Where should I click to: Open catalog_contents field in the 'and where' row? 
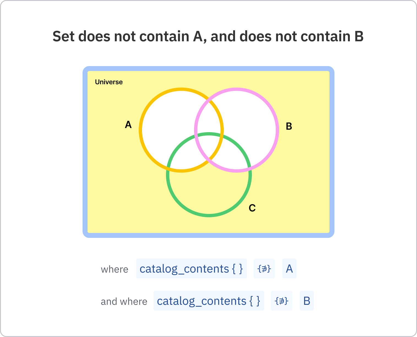pos(209,301)
